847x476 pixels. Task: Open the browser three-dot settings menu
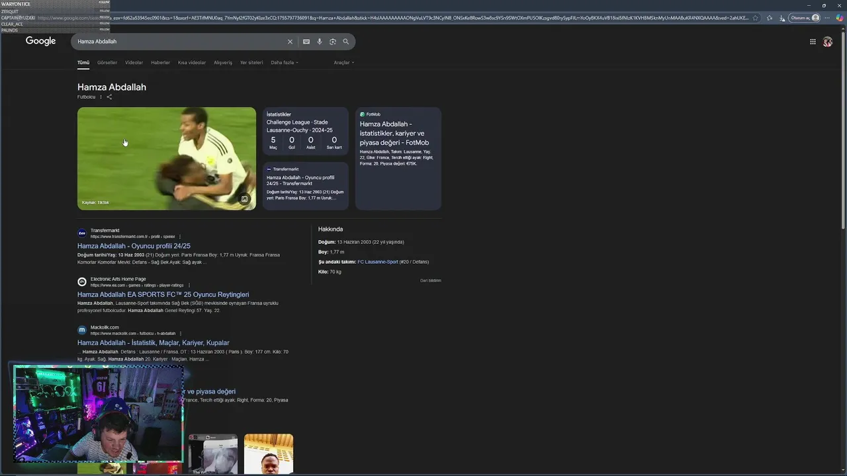[x=826, y=18]
